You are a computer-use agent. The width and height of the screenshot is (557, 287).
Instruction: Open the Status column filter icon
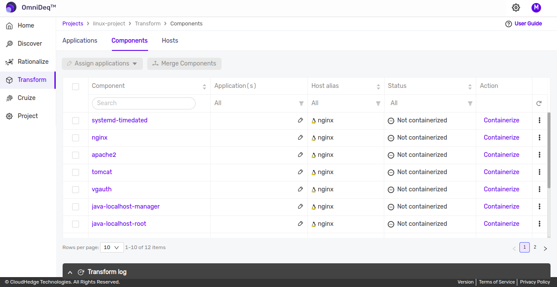click(470, 103)
